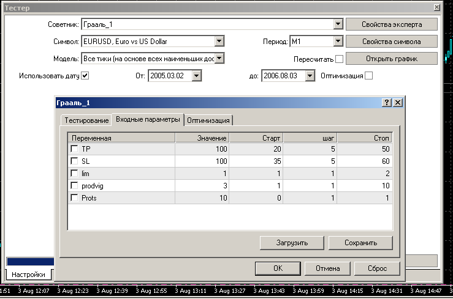This screenshot has width=453, height=299.
Task: Open the Советник dropdown arrow
Action: [338, 24]
